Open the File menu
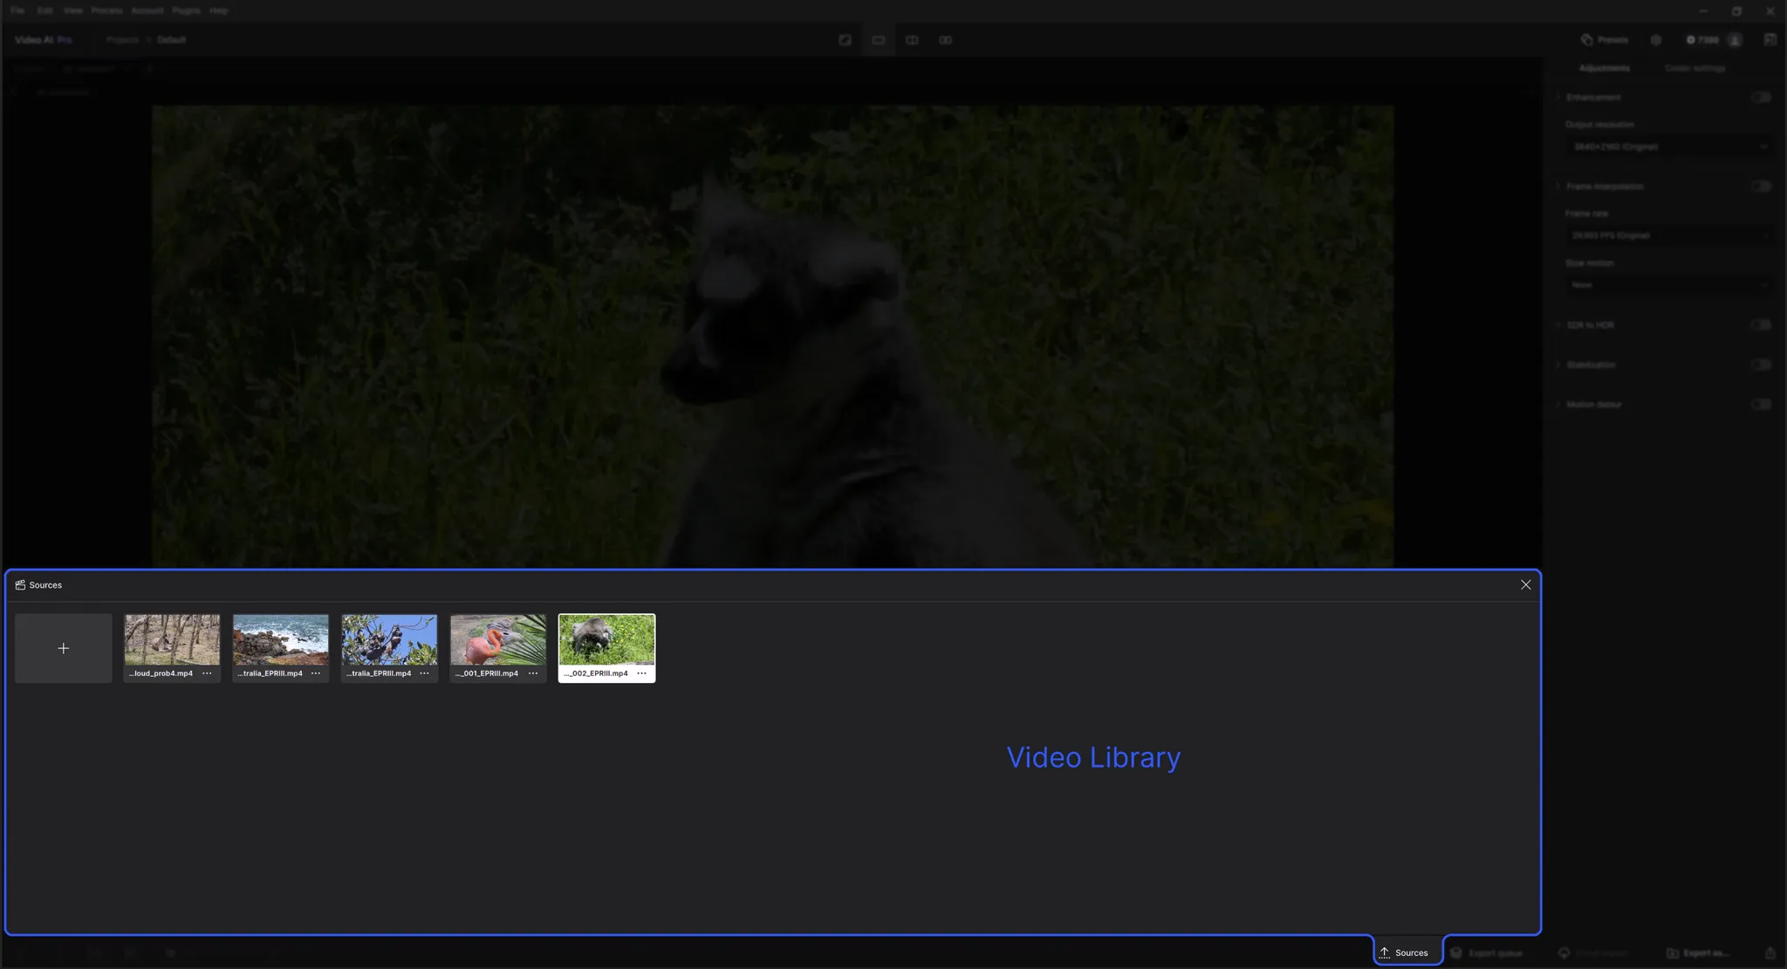 17,10
